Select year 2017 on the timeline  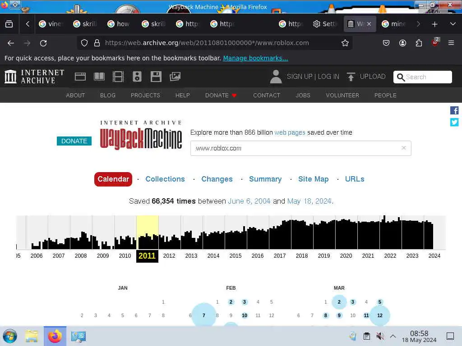tap(280, 256)
